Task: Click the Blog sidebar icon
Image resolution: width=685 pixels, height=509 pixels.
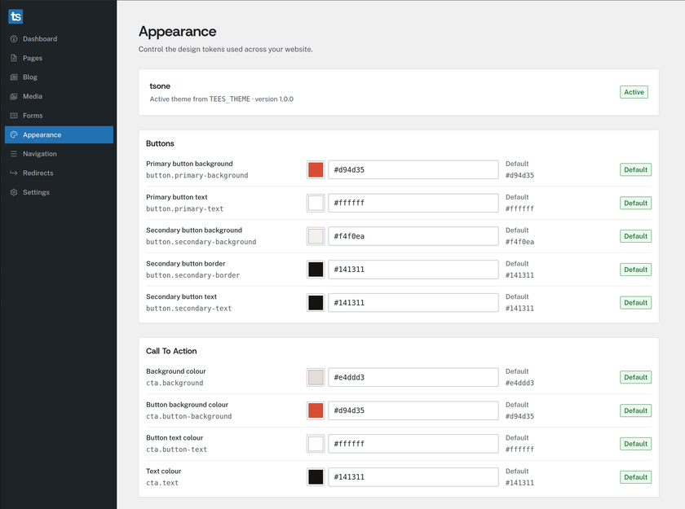Action: click(x=14, y=77)
